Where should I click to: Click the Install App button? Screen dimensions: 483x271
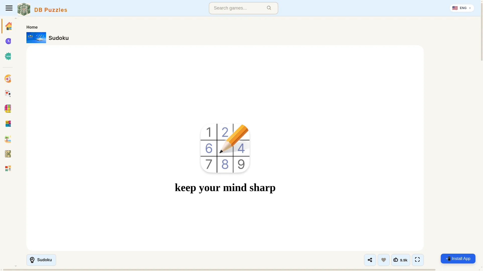[x=458, y=258]
